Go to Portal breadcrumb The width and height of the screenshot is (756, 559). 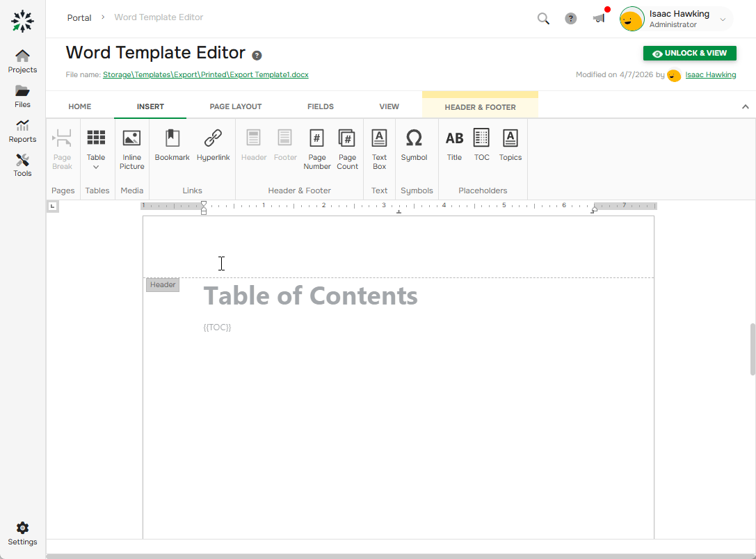click(79, 18)
